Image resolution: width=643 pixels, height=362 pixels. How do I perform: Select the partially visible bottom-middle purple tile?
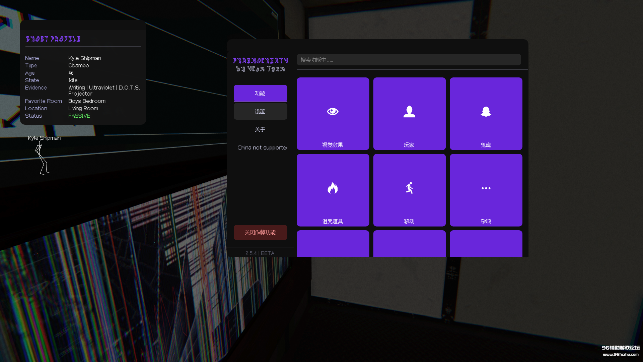point(409,244)
